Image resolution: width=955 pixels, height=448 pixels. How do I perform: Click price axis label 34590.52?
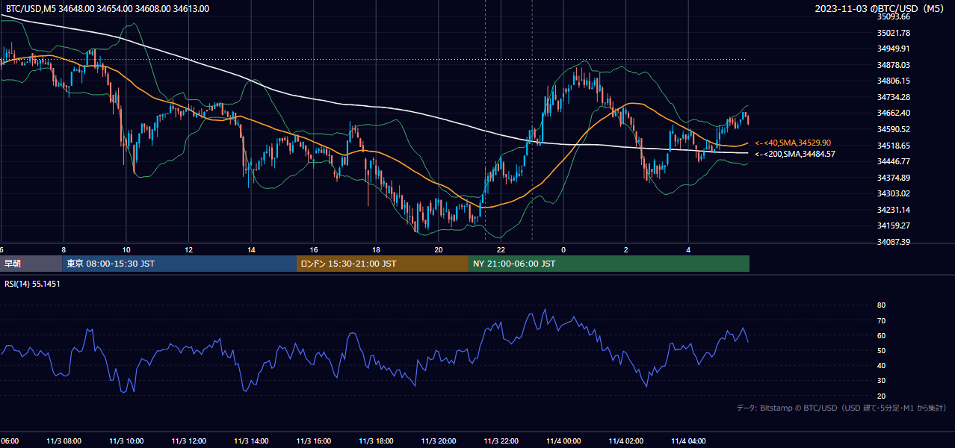click(893, 129)
